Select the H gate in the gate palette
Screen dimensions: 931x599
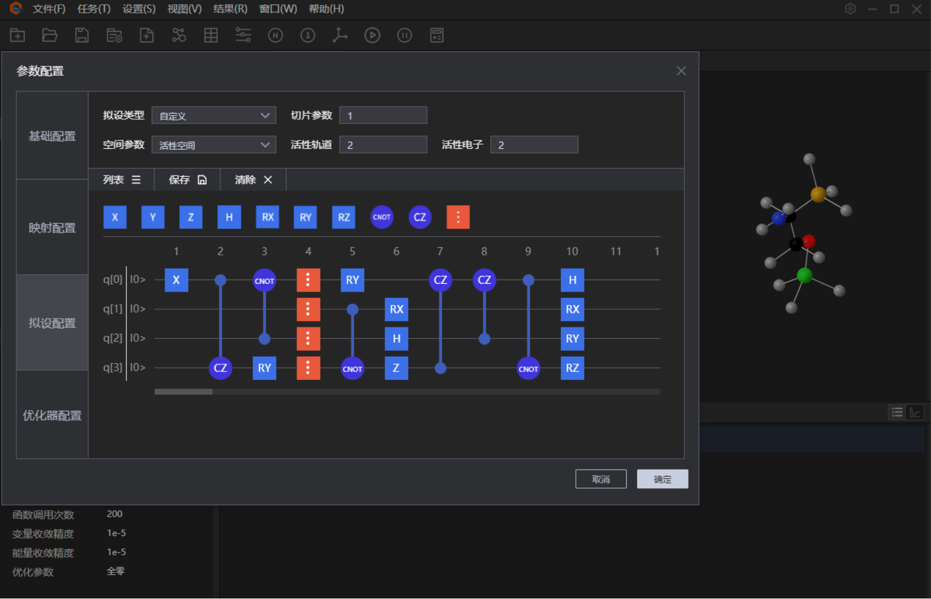point(229,217)
